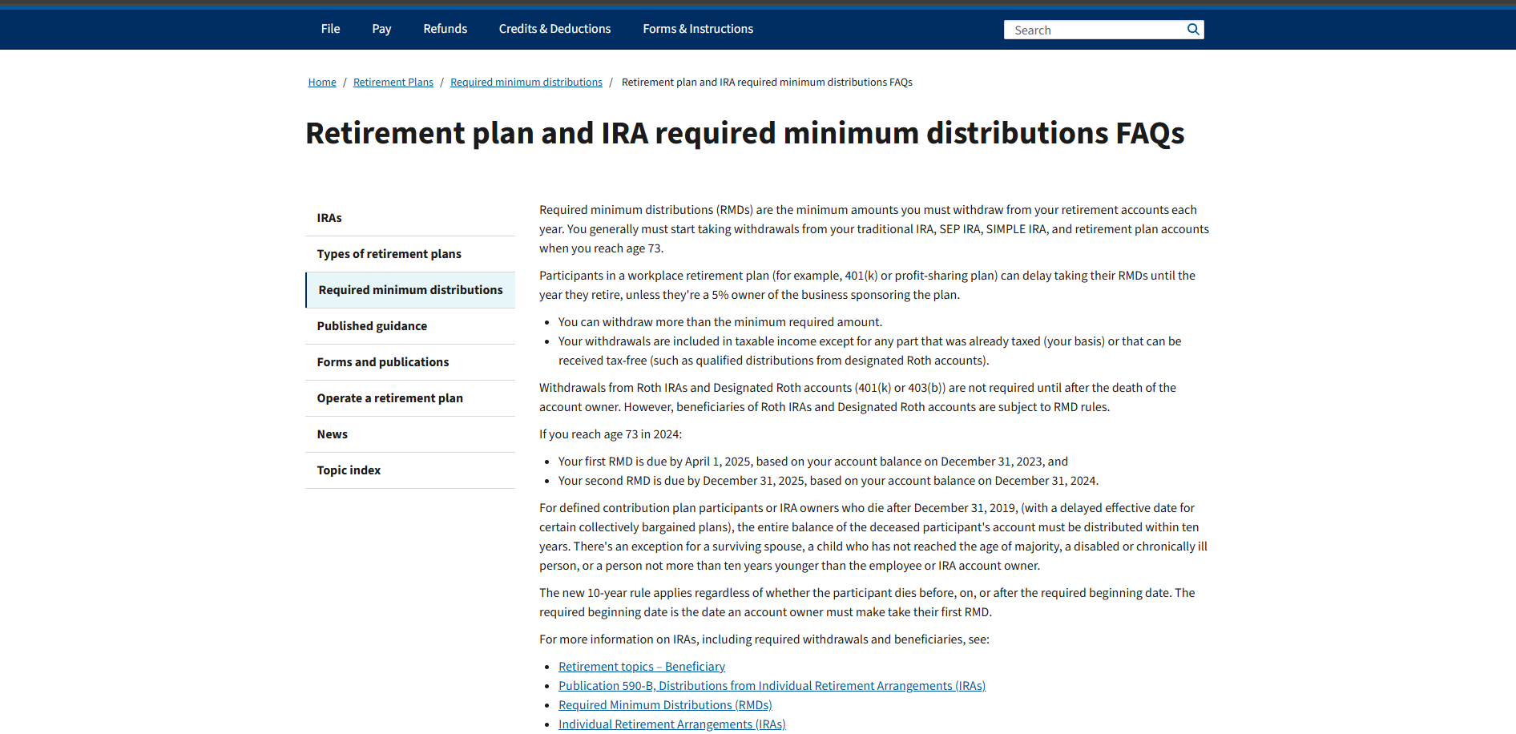Open the File menu
1516x734 pixels.
[330, 29]
